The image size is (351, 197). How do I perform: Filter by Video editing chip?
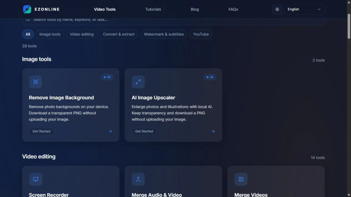(82, 34)
